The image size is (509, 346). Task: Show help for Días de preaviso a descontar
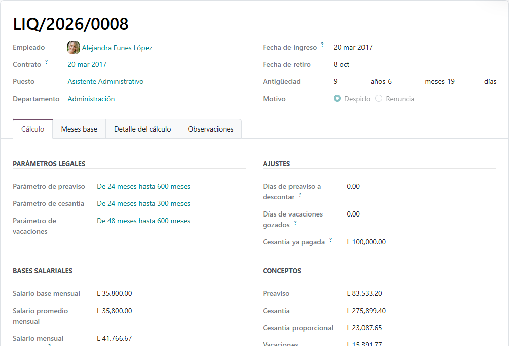click(x=300, y=194)
